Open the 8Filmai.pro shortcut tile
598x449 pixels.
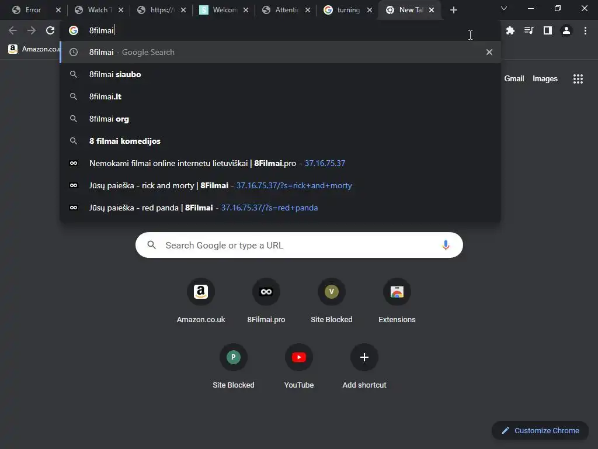pos(266,301)
